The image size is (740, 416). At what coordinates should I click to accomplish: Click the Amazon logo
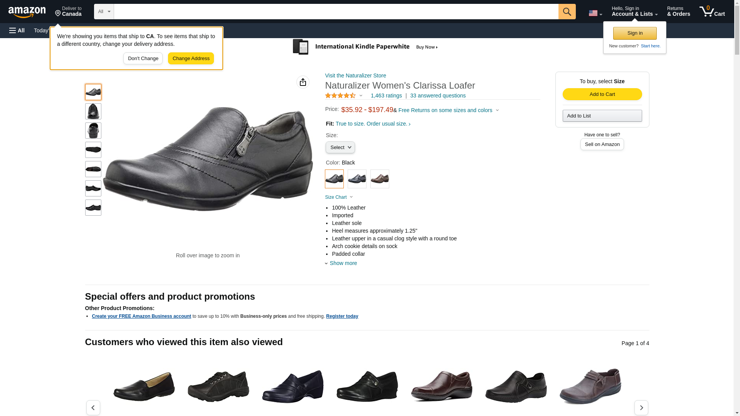27,12
